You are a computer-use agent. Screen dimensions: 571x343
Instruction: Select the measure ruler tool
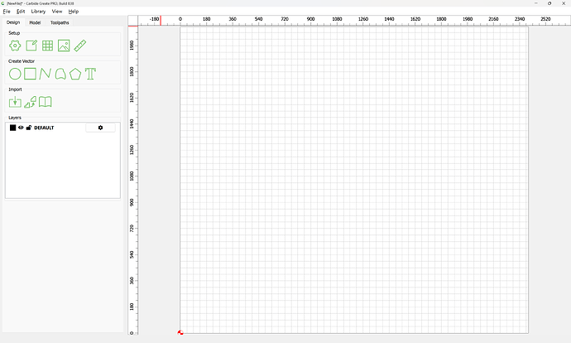click(80, 46)
